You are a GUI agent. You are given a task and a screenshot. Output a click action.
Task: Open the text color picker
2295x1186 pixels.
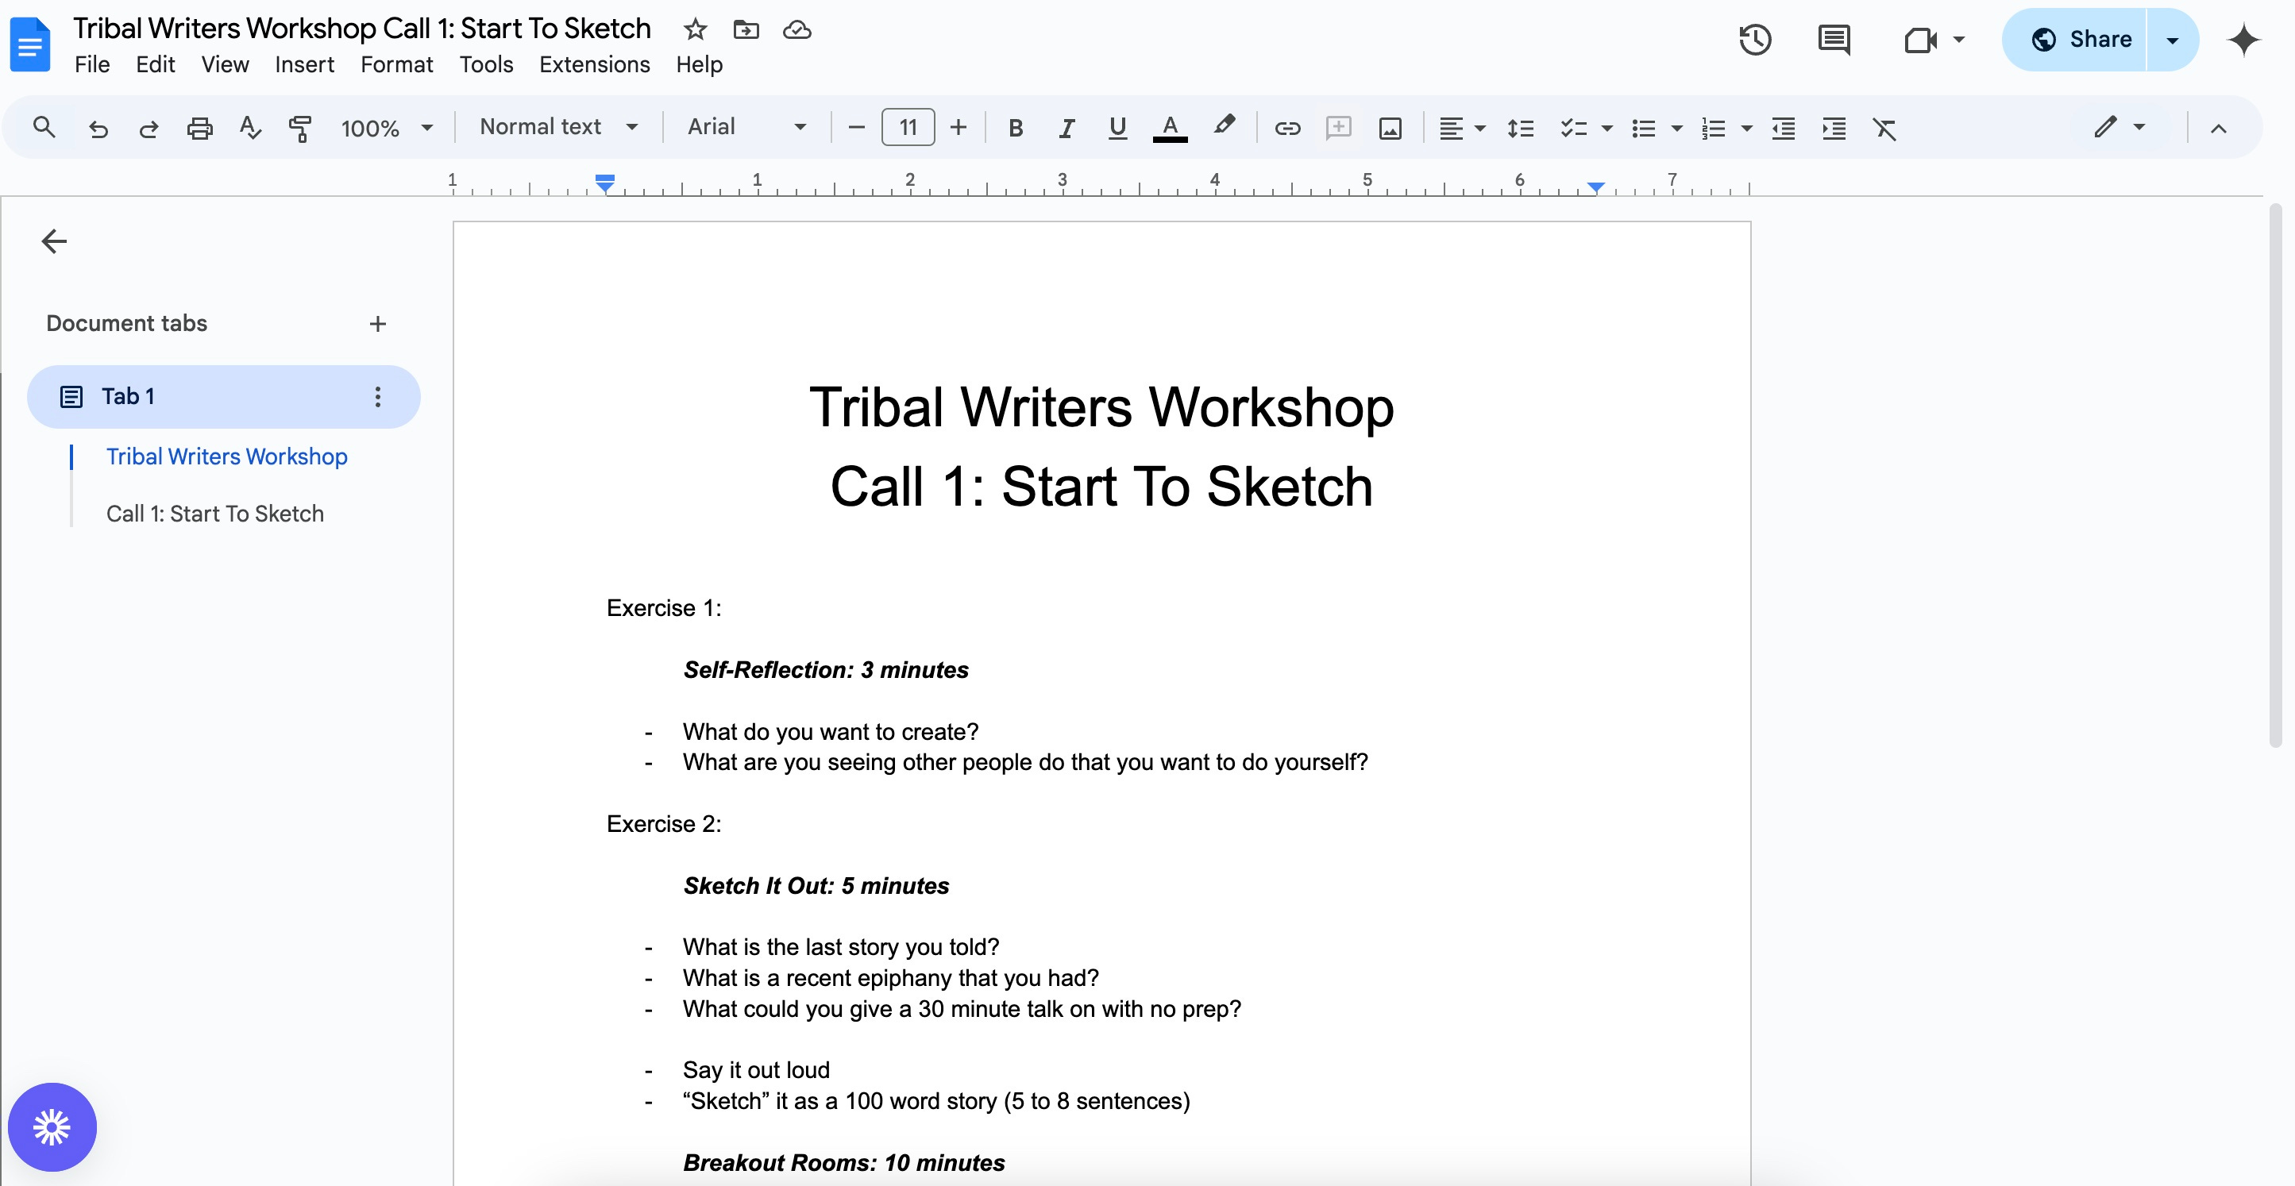coord(1170,129)
